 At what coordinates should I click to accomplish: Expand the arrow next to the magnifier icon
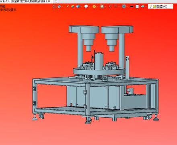[x=105, y=6]
